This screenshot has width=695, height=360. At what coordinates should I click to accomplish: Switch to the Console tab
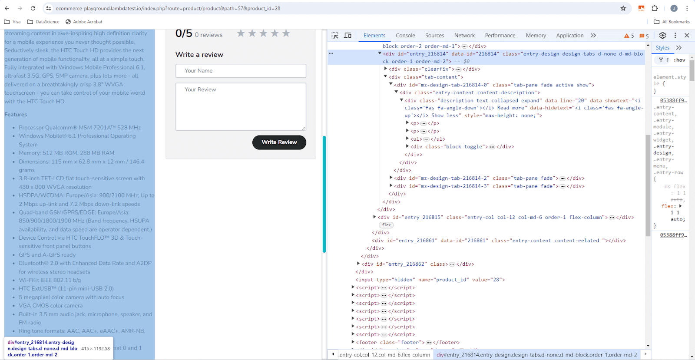405,36
